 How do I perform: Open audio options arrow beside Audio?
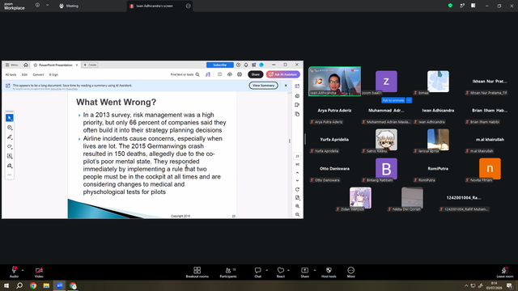23,270
